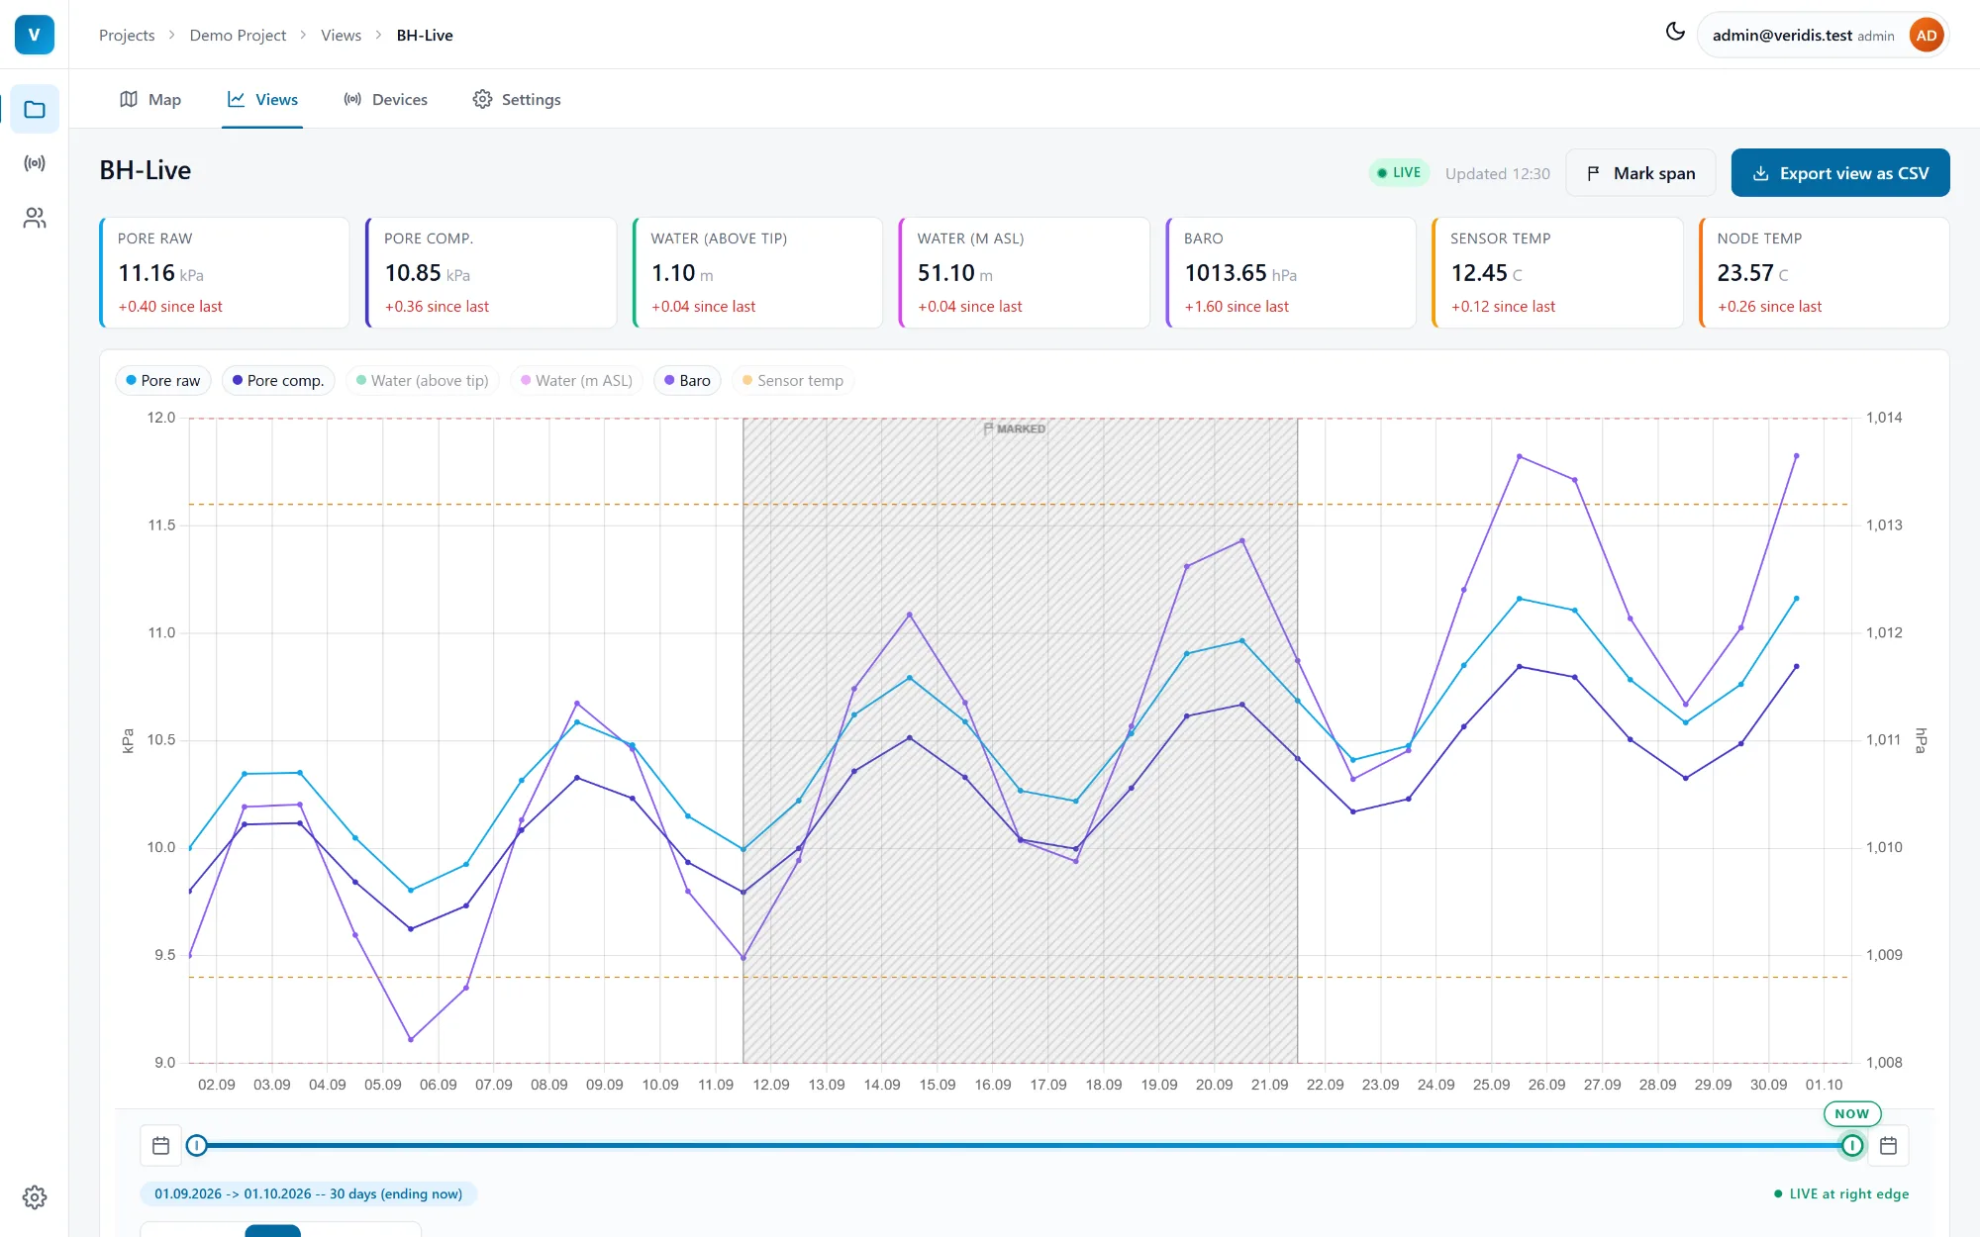Select the BARO stat card
The height and width of the screenshot is (1237, 1980).
click(x=1291, y=273)
